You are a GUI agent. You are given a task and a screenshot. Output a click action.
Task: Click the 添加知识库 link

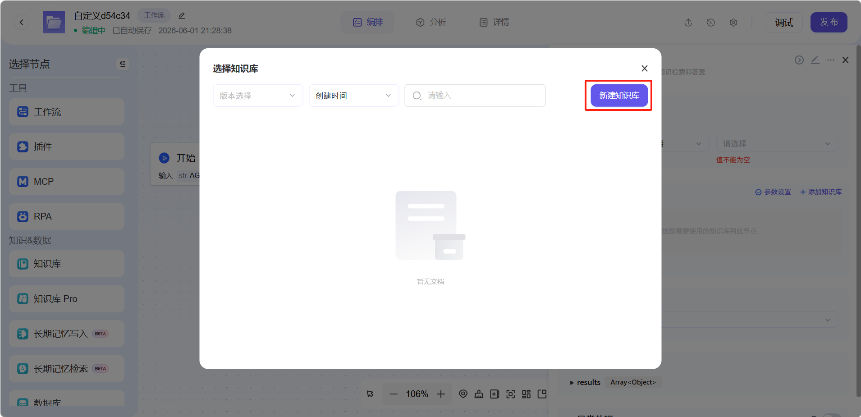point(821,192)
